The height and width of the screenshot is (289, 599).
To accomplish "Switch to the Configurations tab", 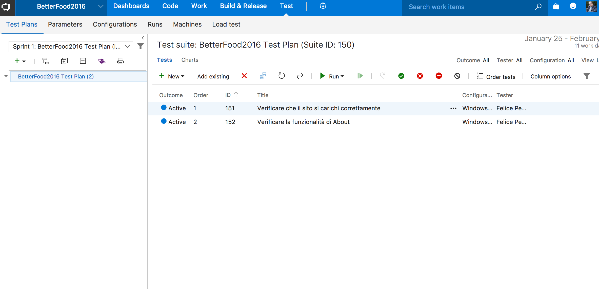I will [x=115, y=24].
